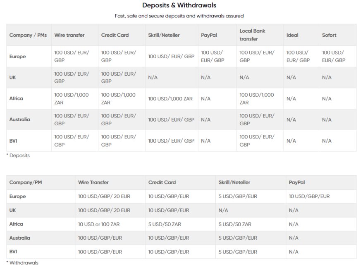
Task: Click Europe's Sofort deposit cell
Action: [333, 56]
